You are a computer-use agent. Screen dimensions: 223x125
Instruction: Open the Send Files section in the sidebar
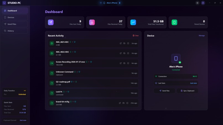[x=15, y=24]
